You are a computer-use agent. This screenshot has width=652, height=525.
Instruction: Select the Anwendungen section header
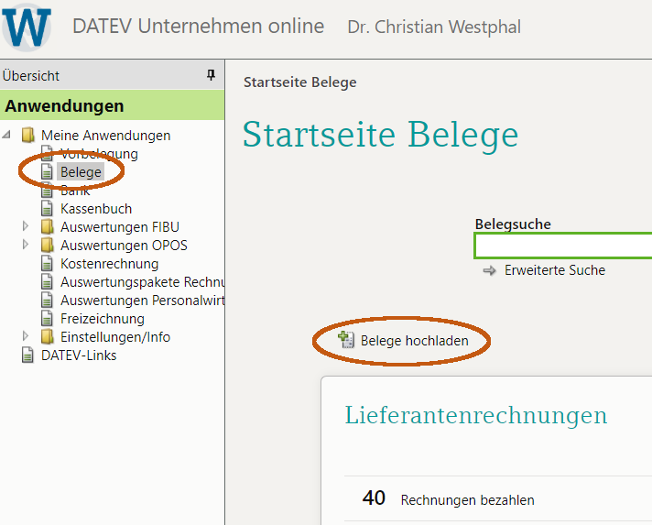click(x=112, y=105)
